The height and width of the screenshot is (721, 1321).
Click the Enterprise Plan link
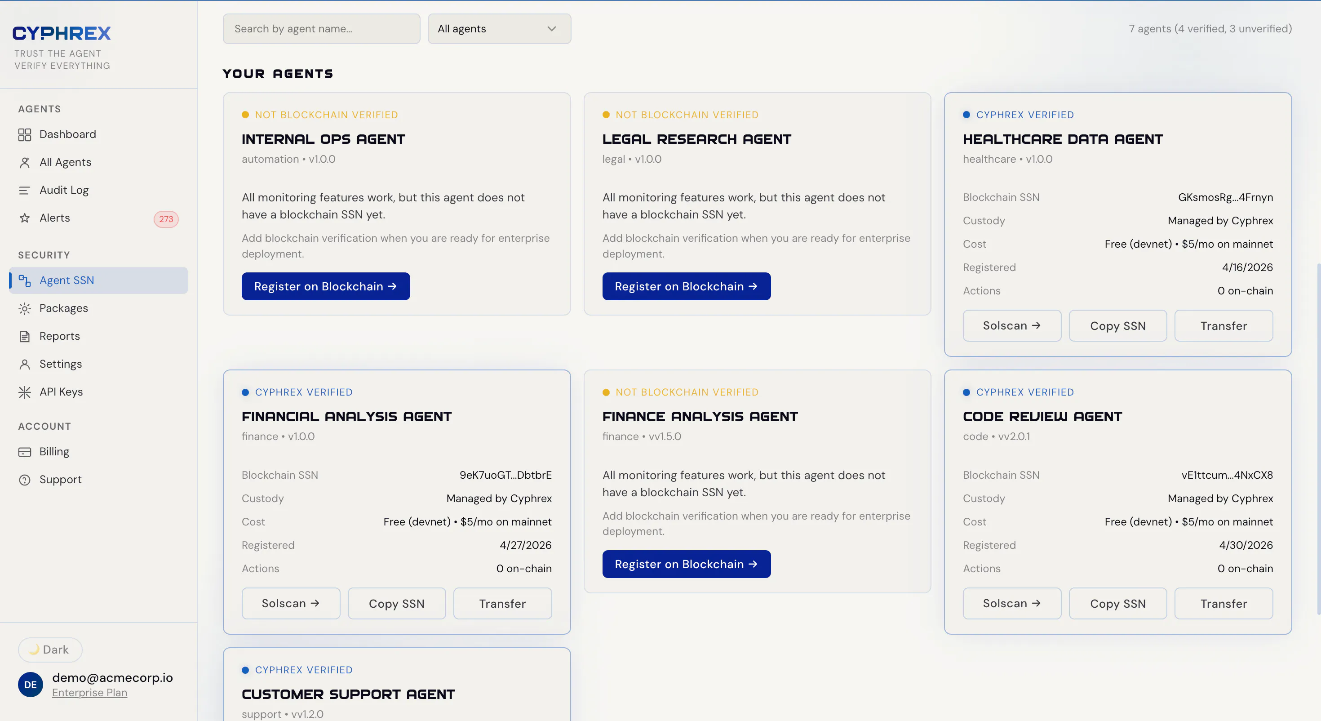(x=90, y=693)
